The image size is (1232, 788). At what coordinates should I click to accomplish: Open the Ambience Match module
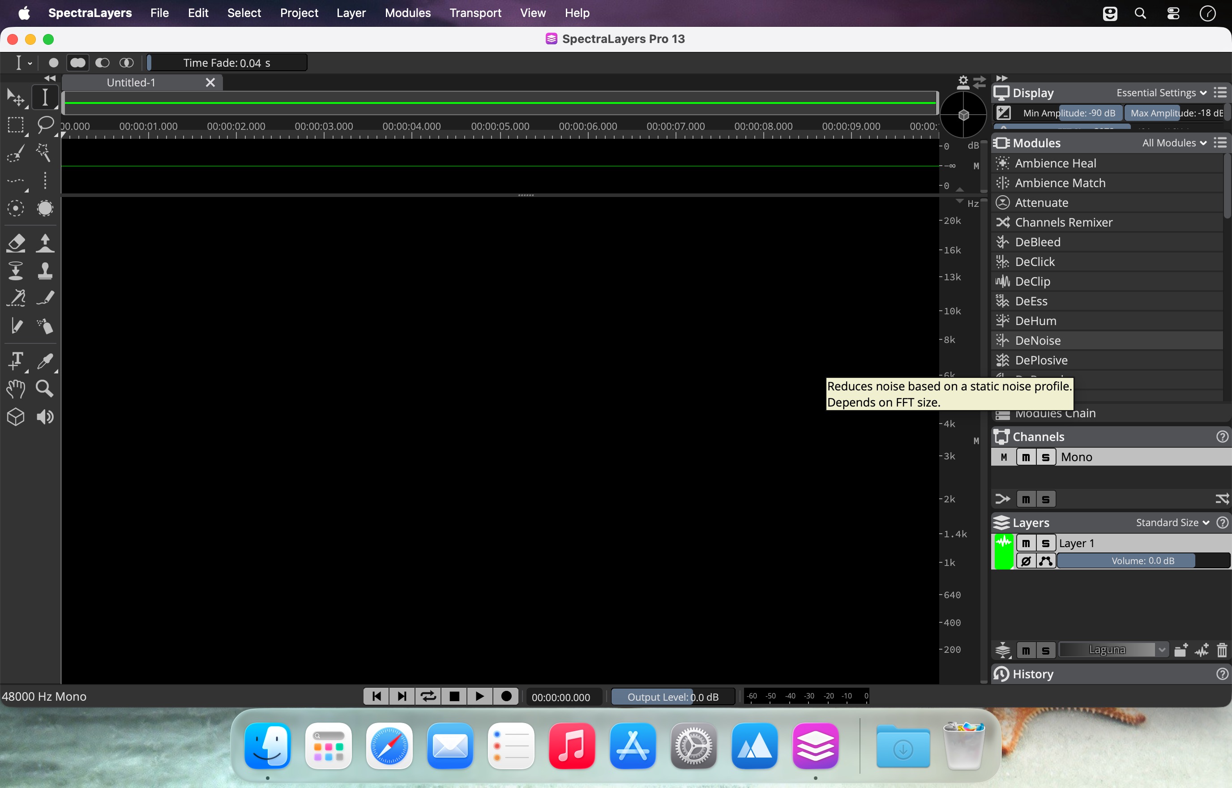point(1107,183)
